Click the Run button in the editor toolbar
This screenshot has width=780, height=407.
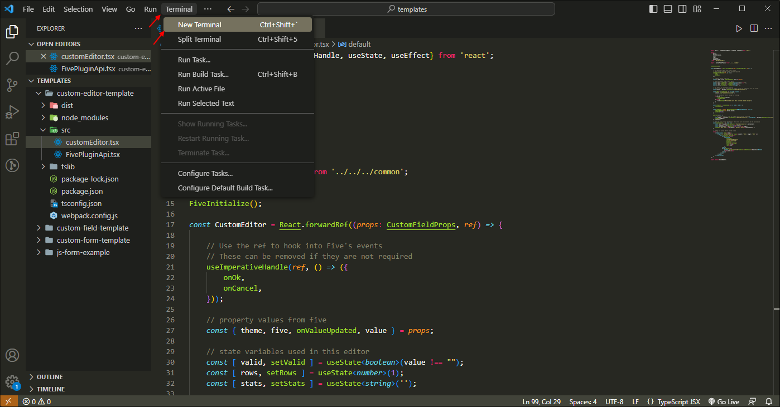[x=739, y=28]
